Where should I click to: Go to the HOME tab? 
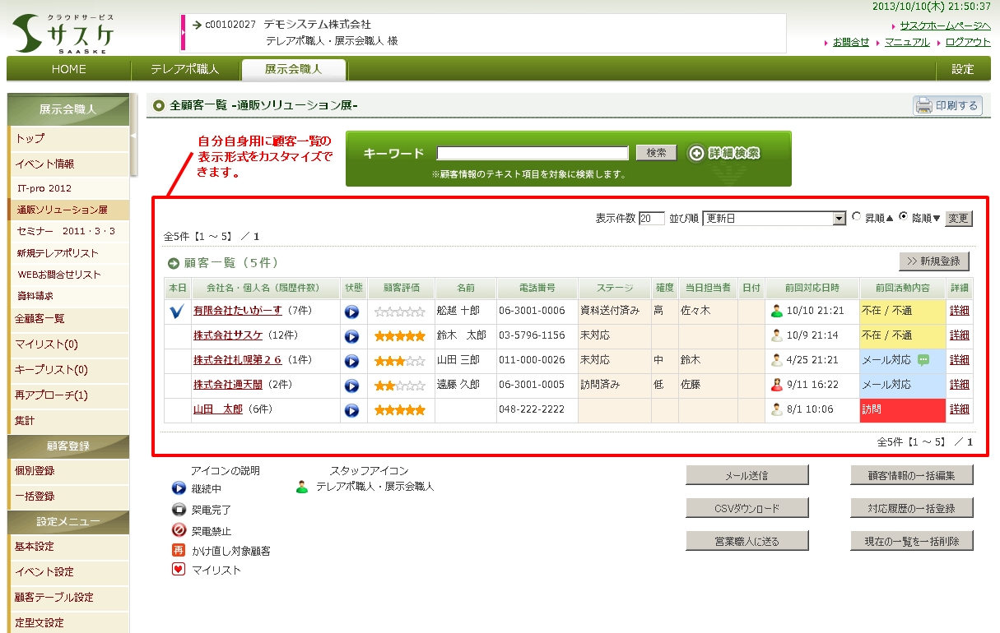point(68,69)
